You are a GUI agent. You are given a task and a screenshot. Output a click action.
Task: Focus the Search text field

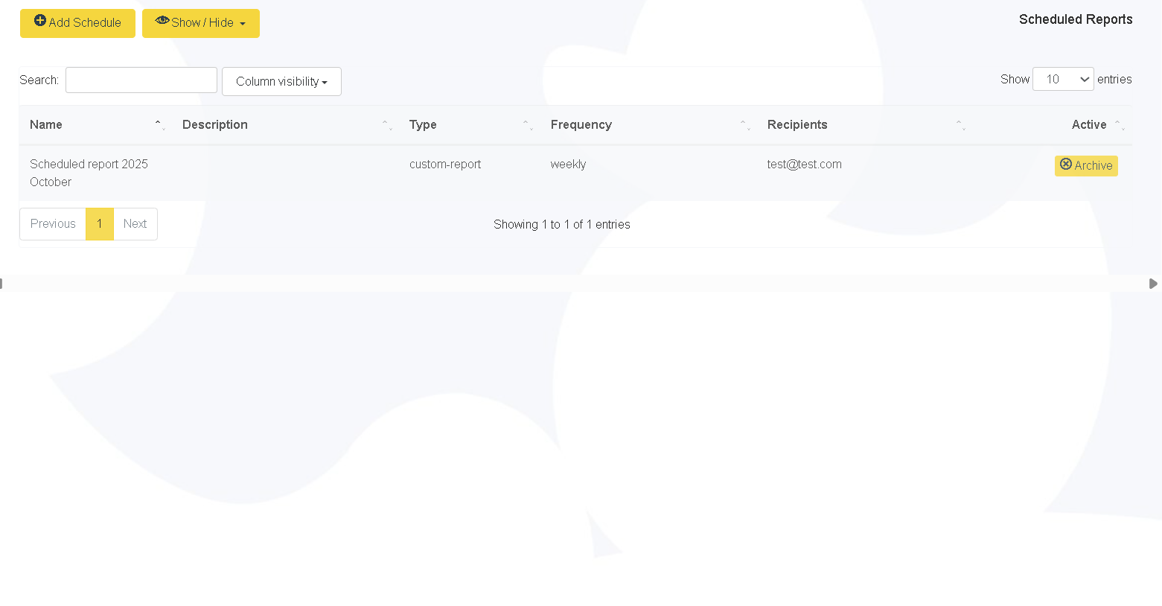tap(141, 80)
